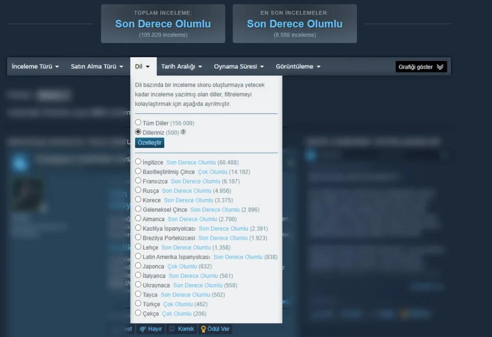The width and height of the screenshot is (492, 337).
Task: Select the Dilleriniz radio option
Action: tap(138, 132)
